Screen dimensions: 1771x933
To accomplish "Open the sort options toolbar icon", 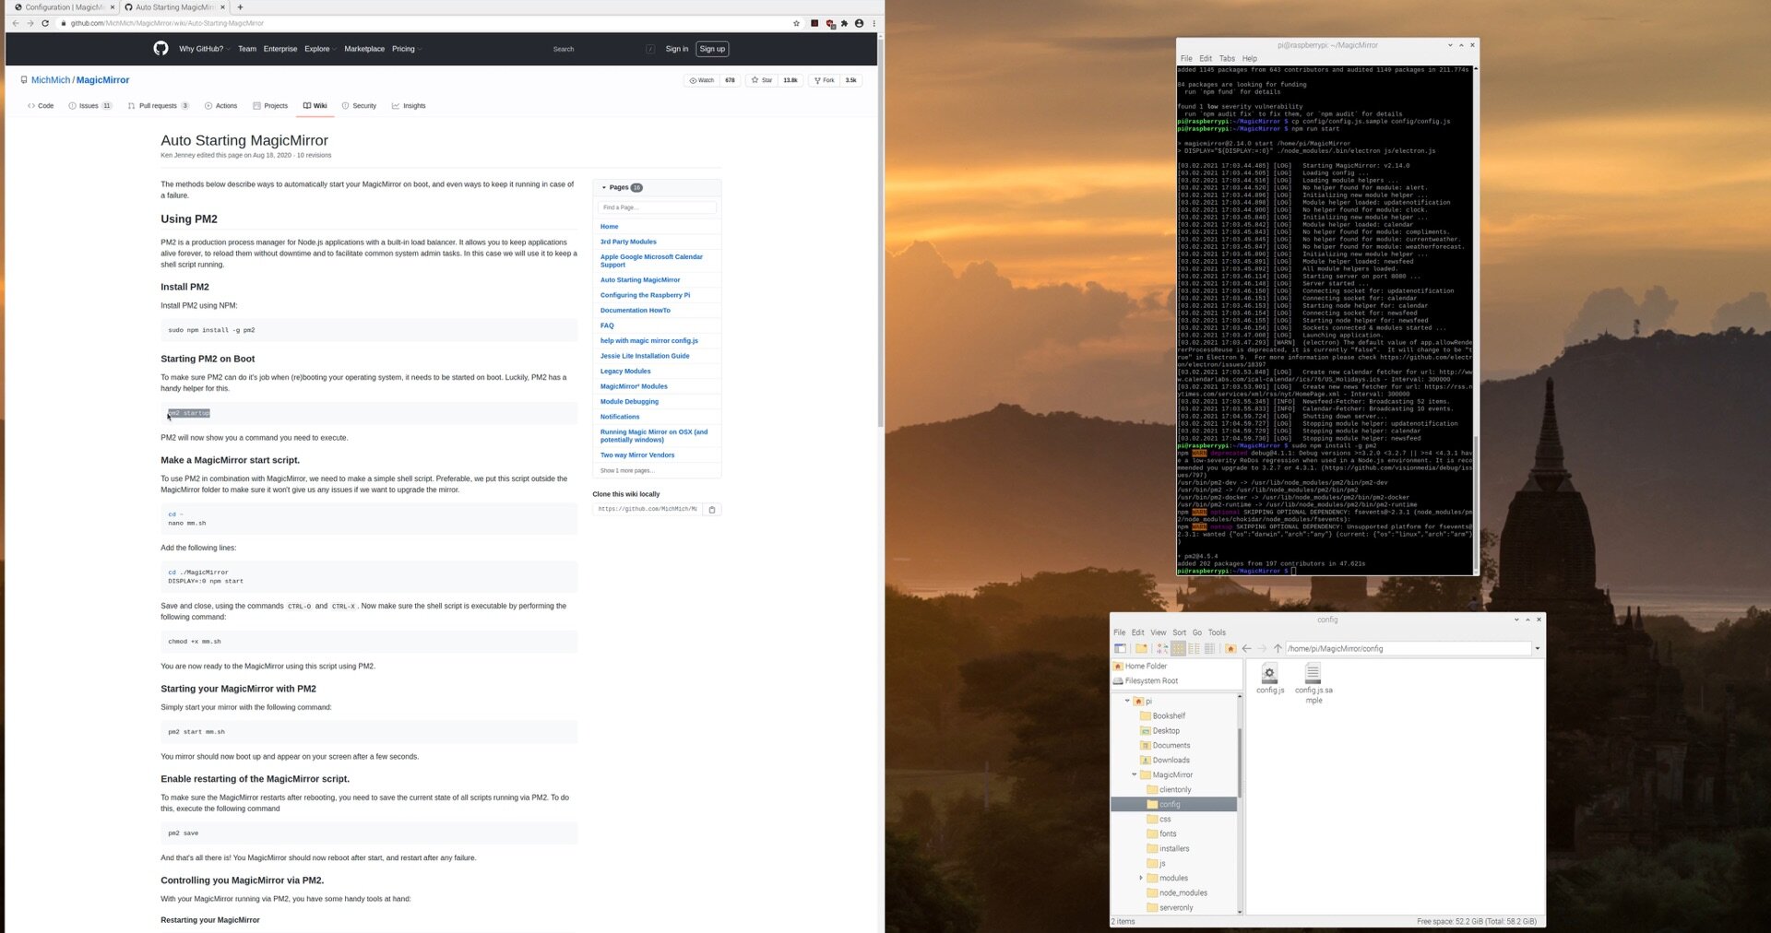I will [x=1162, y=649].
